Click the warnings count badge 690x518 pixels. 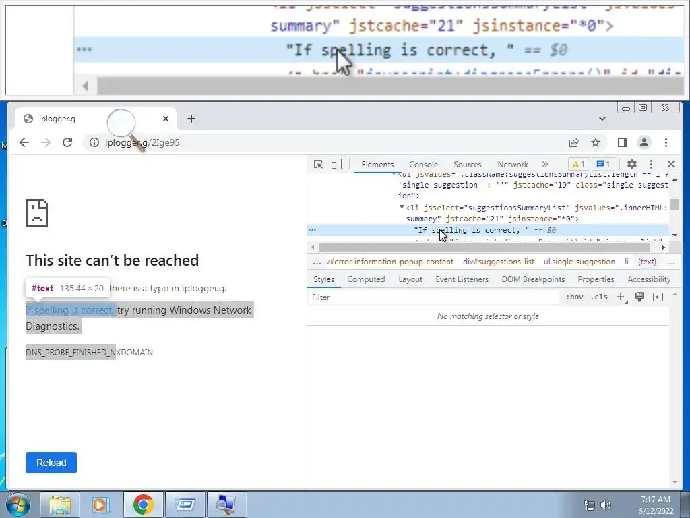(579, 165)
